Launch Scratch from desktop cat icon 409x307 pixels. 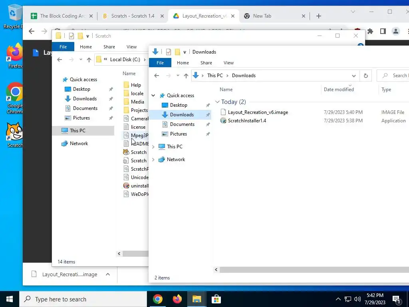pos(15,135)
